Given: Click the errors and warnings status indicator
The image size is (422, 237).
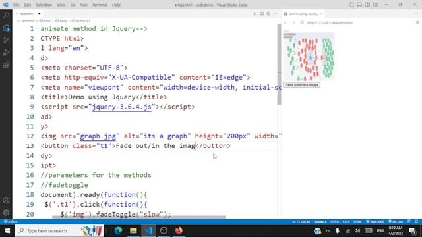Looking at the screenshot, I should coord(11,222).
